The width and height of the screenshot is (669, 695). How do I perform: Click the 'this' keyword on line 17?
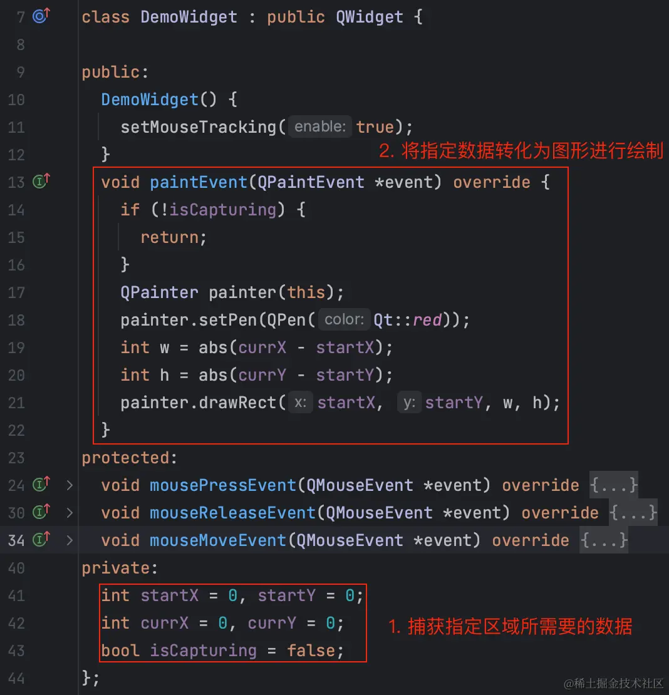[306, 292]
